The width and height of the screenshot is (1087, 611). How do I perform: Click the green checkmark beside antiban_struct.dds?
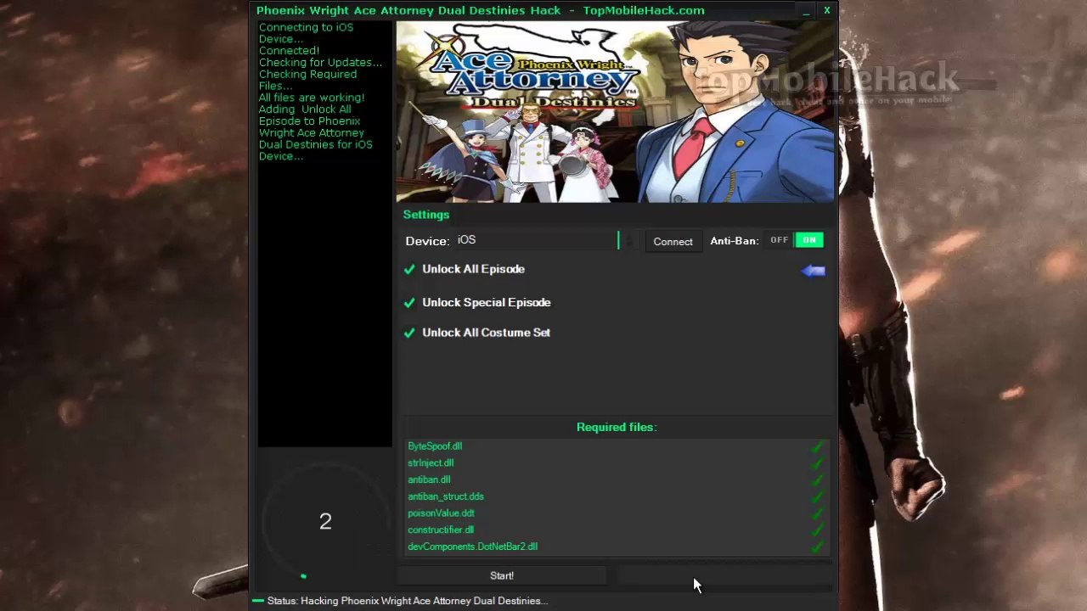[x=817, y=497]
